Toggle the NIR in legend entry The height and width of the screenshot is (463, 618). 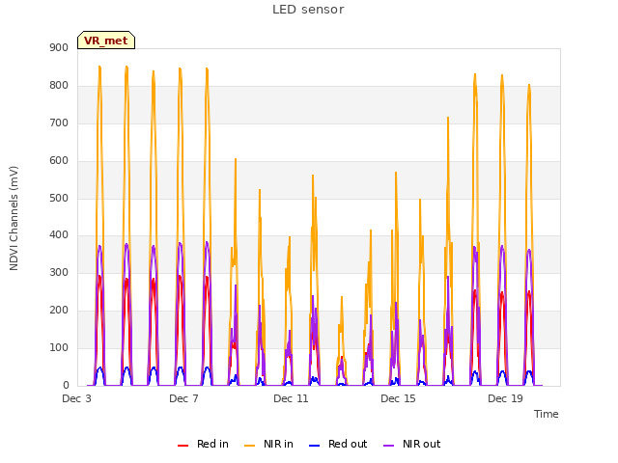coord(268,444)
